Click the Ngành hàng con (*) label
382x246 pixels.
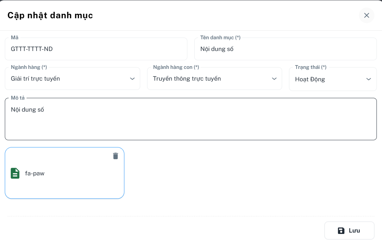[176, 67]
